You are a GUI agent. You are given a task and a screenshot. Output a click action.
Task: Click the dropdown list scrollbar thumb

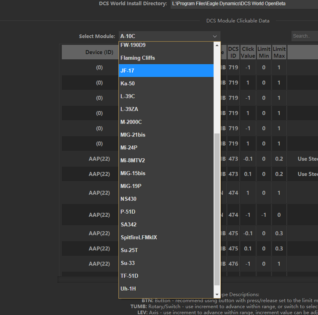(217, 209)
